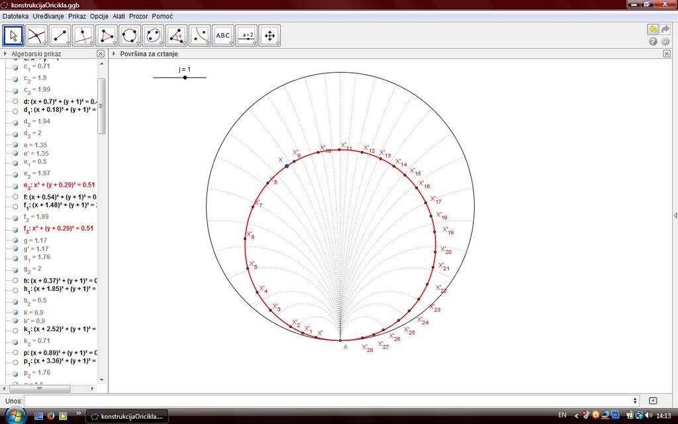
Task: Toggle visibility of p circle equation
Action: [x=15, y=352]
